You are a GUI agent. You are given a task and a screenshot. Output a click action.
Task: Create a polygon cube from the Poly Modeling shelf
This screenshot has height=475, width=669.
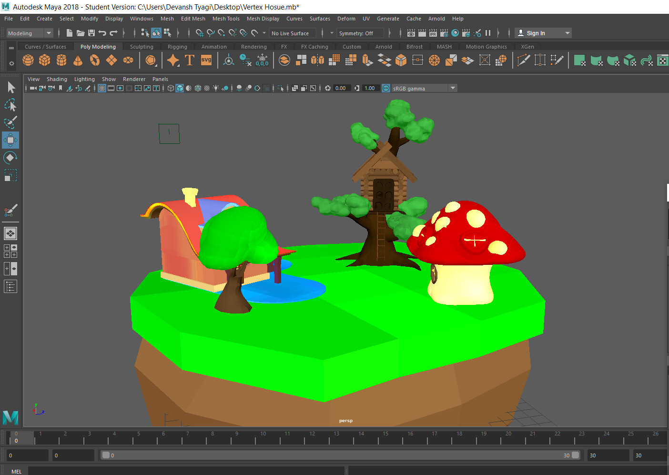coord(44,60)
